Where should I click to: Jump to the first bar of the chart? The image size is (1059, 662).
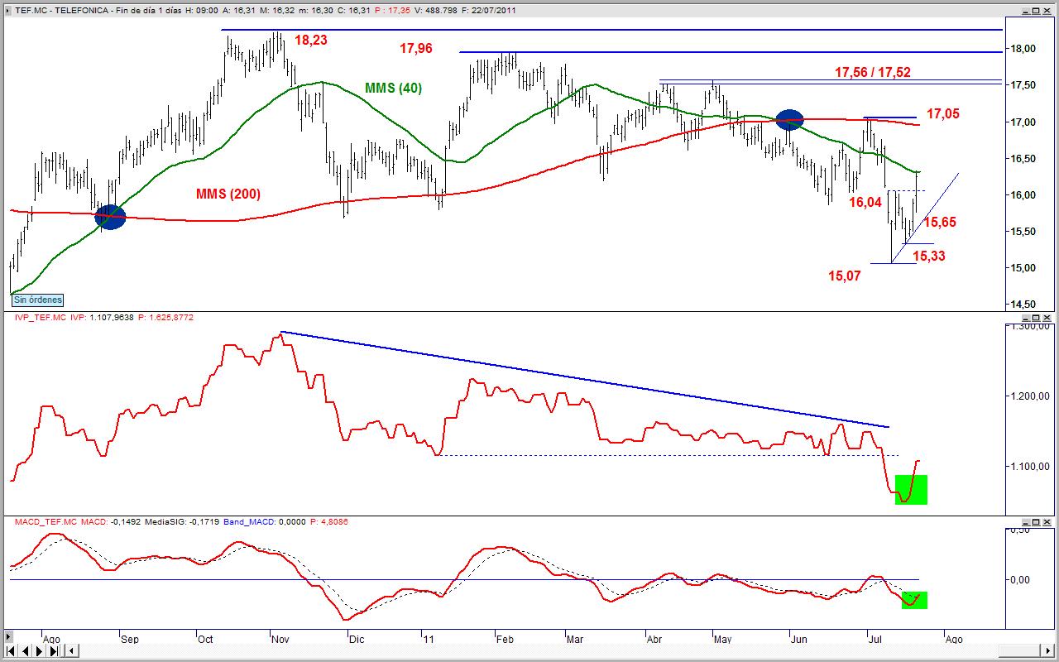coord(10,651)
